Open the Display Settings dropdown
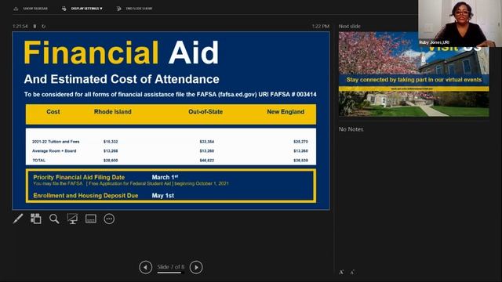Screen dimensions: 502x282 (87, 9)
